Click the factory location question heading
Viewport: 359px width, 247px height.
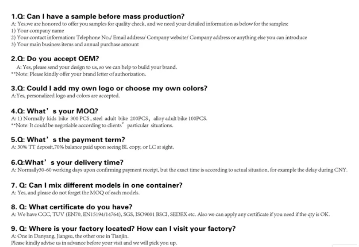point(123,228)
